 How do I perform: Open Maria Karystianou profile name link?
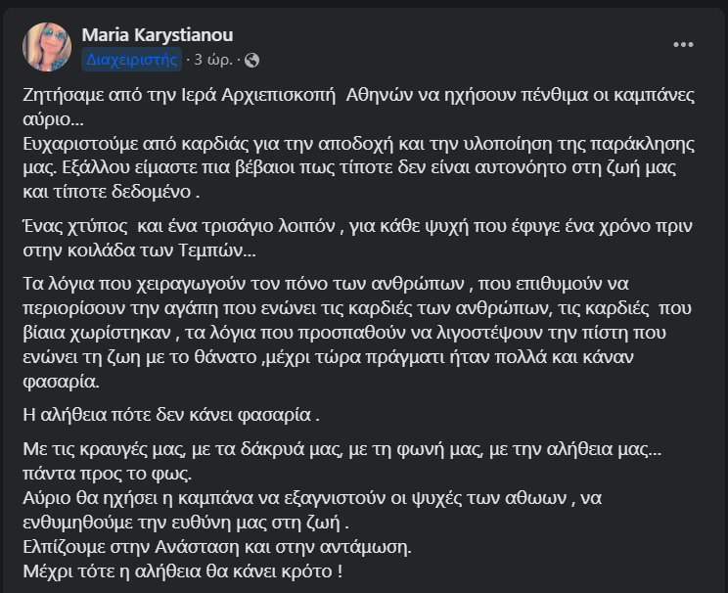158,35
